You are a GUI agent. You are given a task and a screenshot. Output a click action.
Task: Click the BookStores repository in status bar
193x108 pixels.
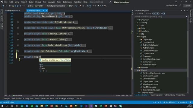pos(169,102)
